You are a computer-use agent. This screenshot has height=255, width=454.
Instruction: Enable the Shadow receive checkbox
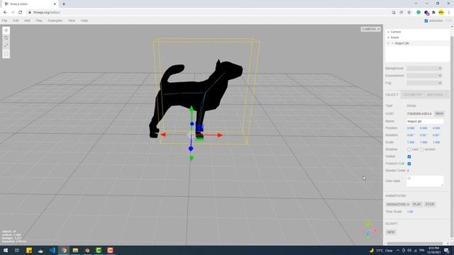(421, 149)
